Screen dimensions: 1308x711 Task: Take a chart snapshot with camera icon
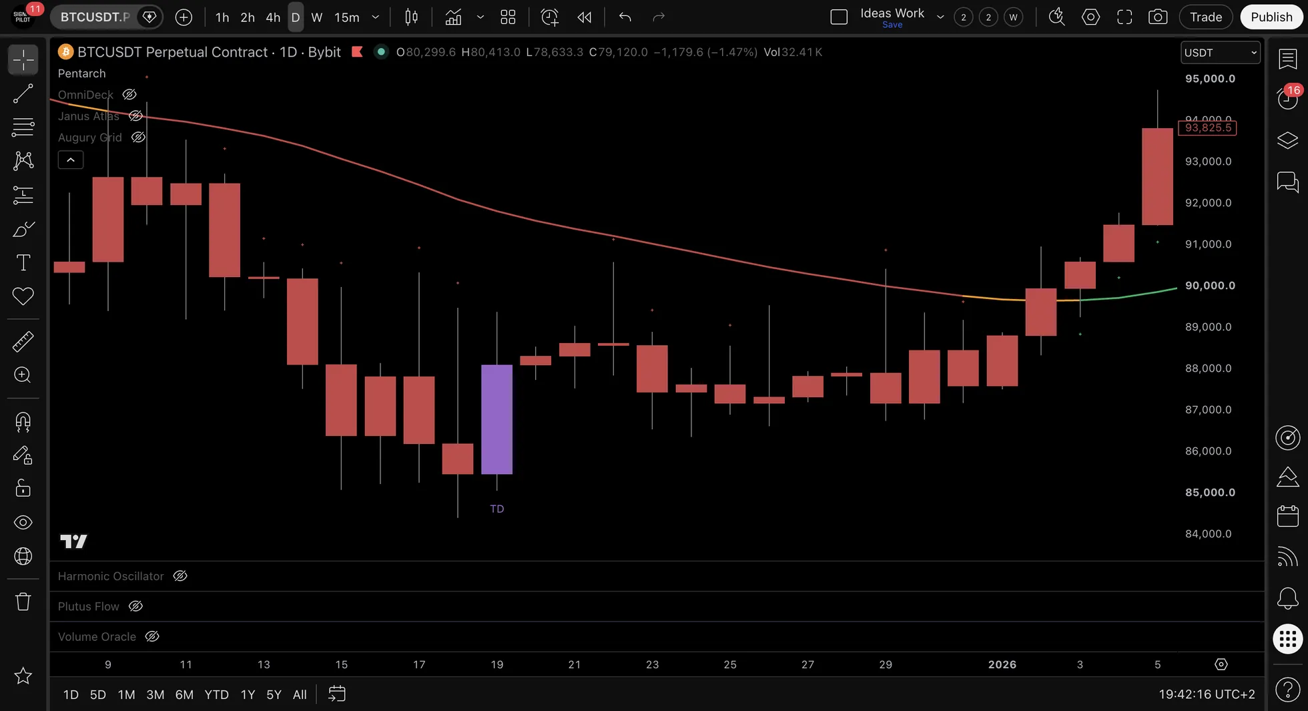coord(1158,17)
